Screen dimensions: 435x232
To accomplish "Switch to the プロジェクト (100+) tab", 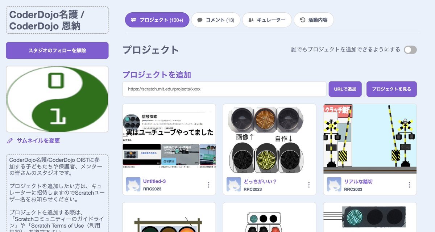I will coord(157,20).
